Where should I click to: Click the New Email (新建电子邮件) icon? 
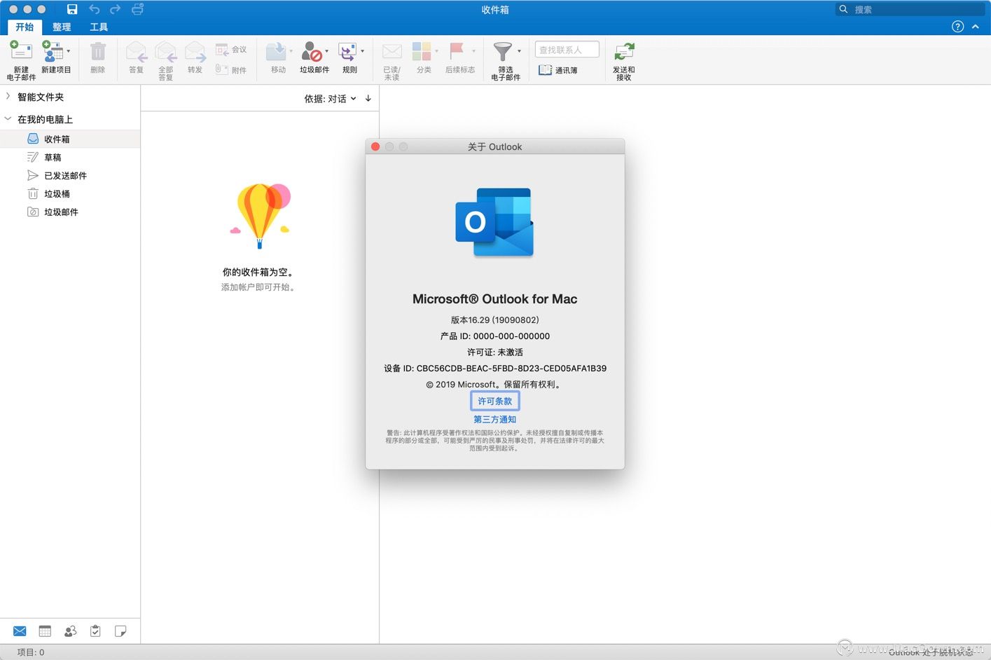pos(21,51)
